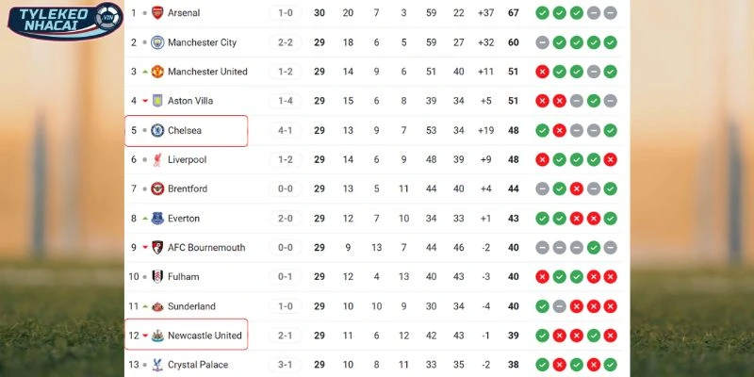Click the Chelsea club crest icon
Viewport: 754px width, 377px height.
click(157, 130)
